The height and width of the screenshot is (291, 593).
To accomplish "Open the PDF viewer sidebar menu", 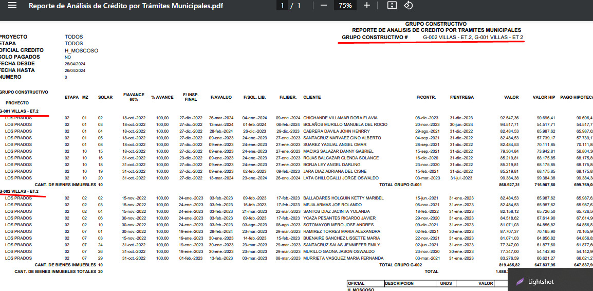I will pos(12,6).
